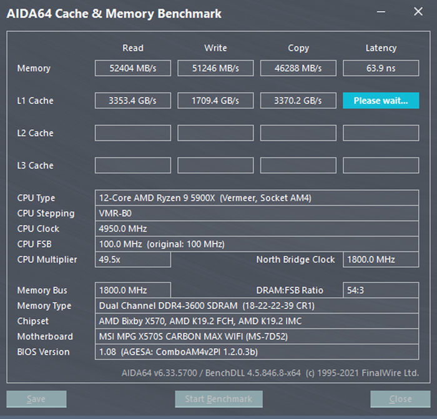Click the empty L3 Cache Write field
The height and width of the screenshot is (419, 437).
(215, 165)
